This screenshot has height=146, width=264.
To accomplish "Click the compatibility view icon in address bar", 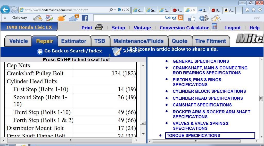I will [x=119, y=10].
